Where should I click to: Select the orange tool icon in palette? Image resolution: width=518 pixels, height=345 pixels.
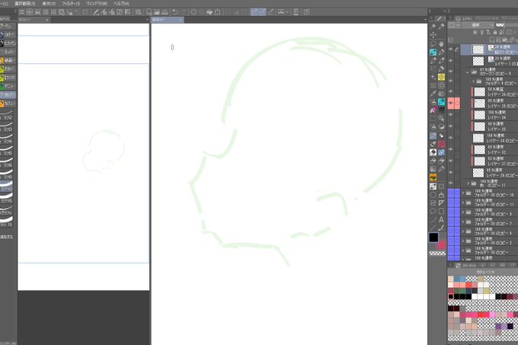[x=433, y=177]
